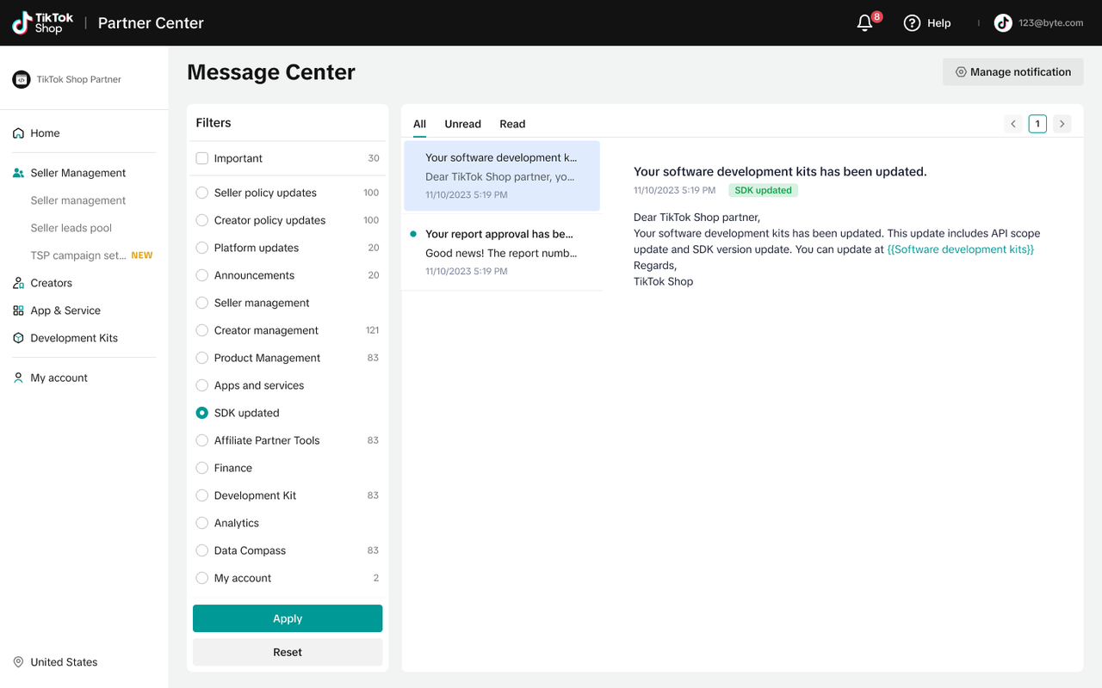Image resolution: width=1102 pixels, height=688 pixels.
Task: Choose the Data Compass radio option
Action: point(202,550)
